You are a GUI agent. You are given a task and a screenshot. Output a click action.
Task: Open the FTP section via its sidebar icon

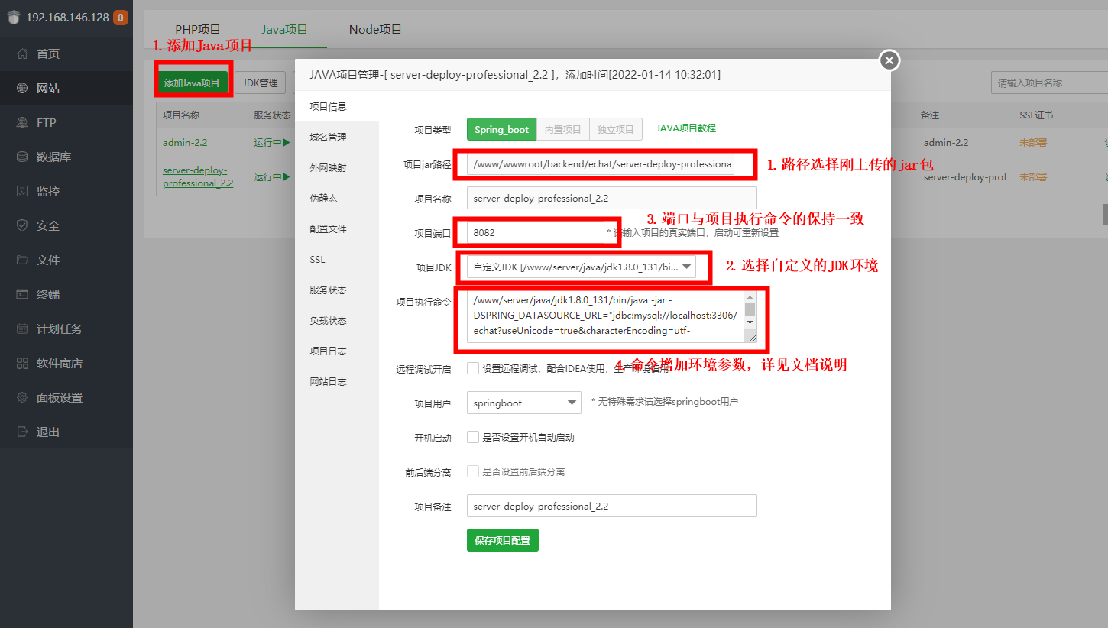(23, 123)
